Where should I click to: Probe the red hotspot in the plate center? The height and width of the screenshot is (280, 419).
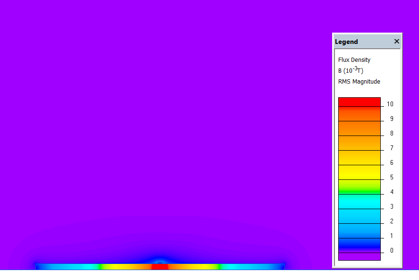tap(160, 267)
